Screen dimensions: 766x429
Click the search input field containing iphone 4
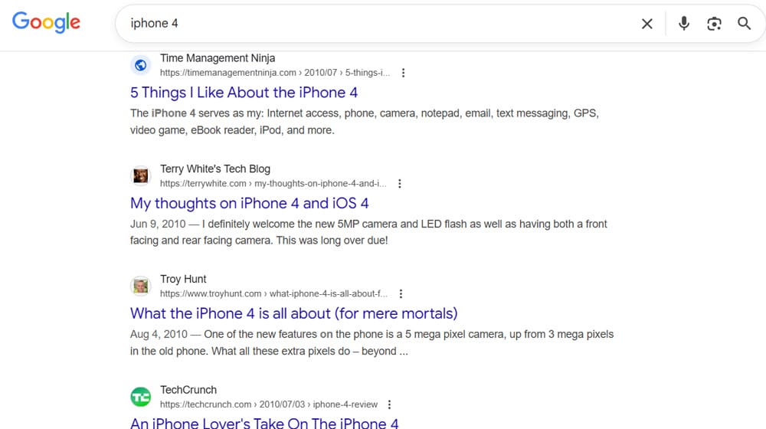click(x=375, y=24)
